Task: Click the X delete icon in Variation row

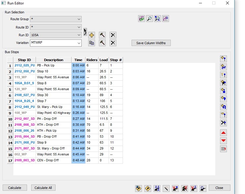Action: [113, 43]
